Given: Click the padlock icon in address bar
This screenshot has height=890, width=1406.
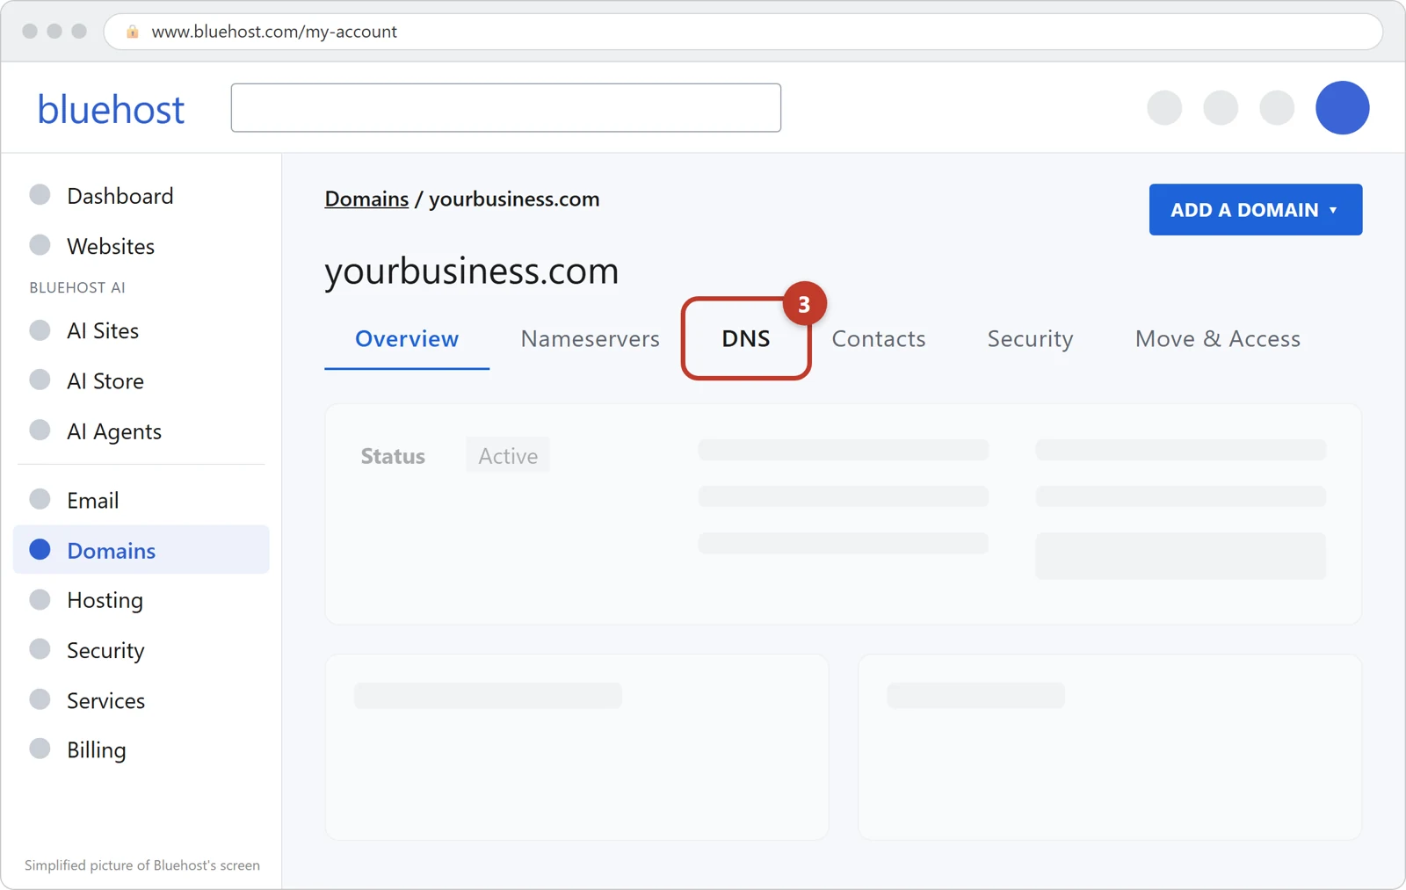Looking at the screenshot, I should (x=133, y=32).
